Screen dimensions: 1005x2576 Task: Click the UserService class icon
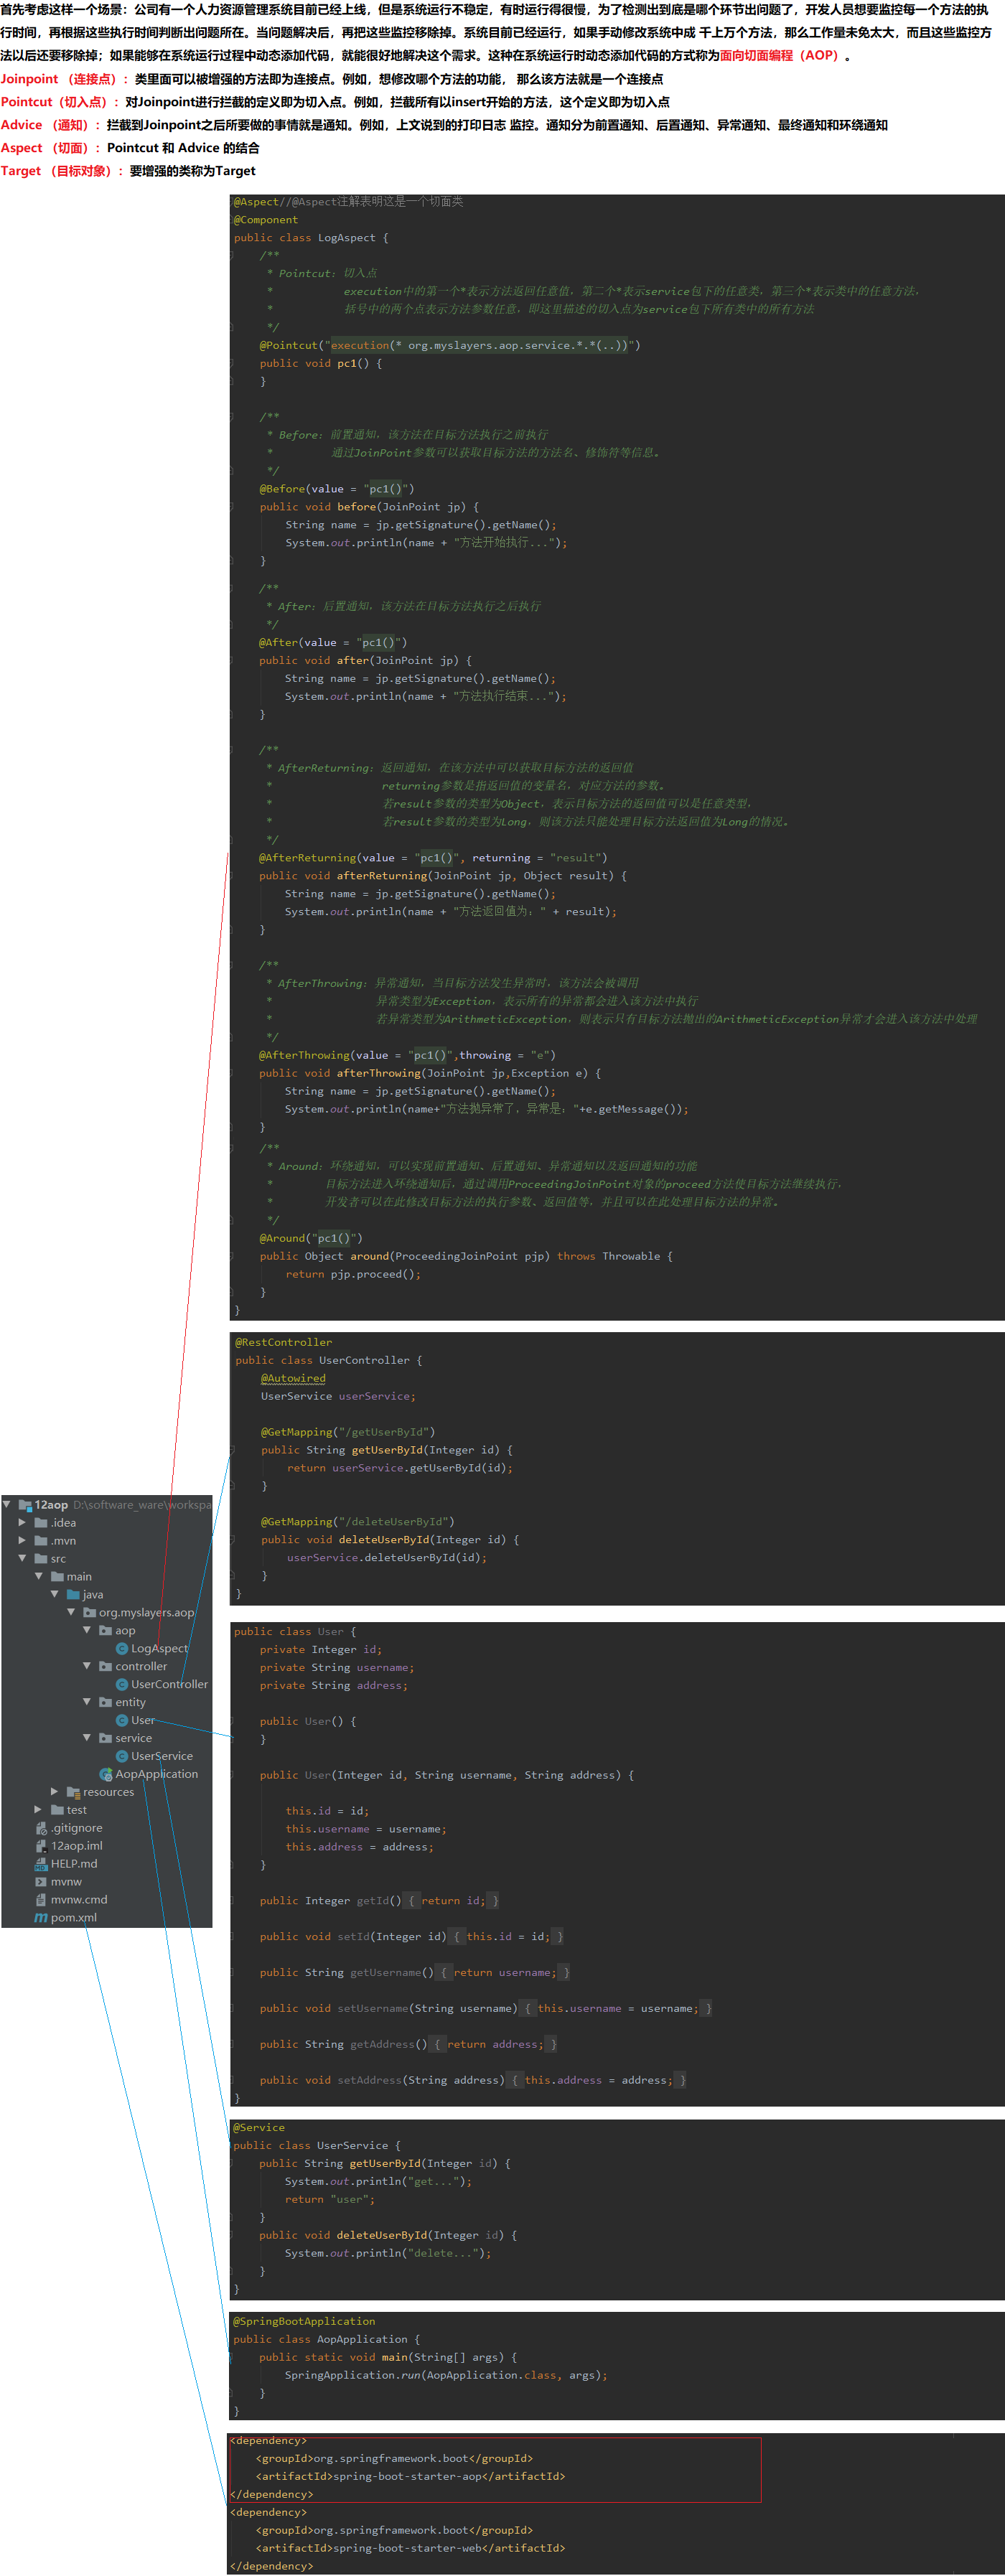pyautogui.click(x=122, y=1756)
